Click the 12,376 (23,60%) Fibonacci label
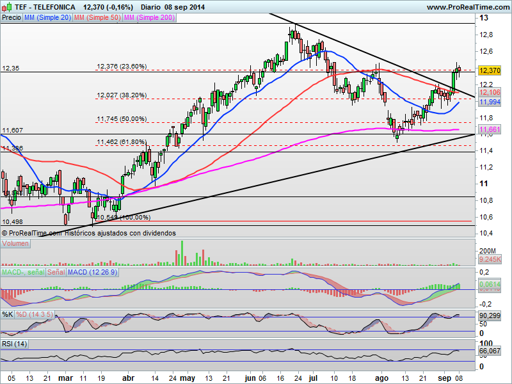Screen dimensions: 512x384 point(122,67)
